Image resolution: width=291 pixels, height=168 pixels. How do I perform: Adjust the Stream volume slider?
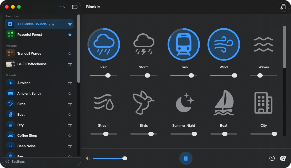click(104, 134)
